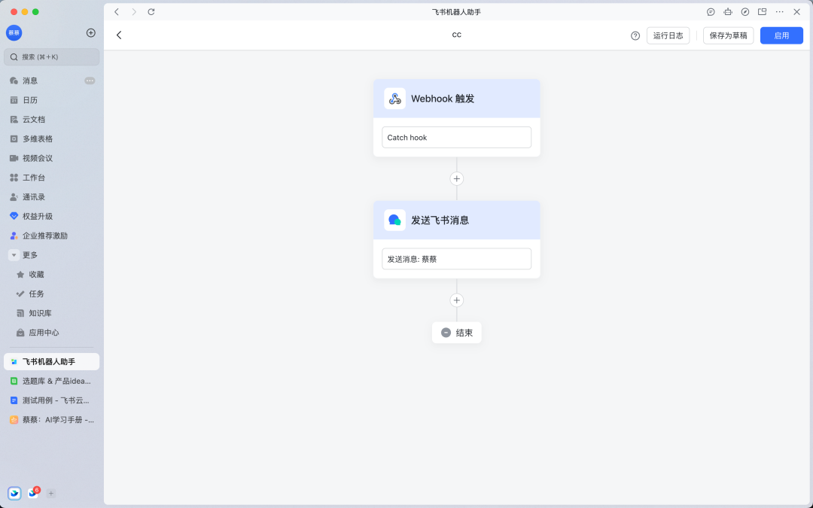
Task: Open 日历 in the sidebar
Action: (51, 100)
